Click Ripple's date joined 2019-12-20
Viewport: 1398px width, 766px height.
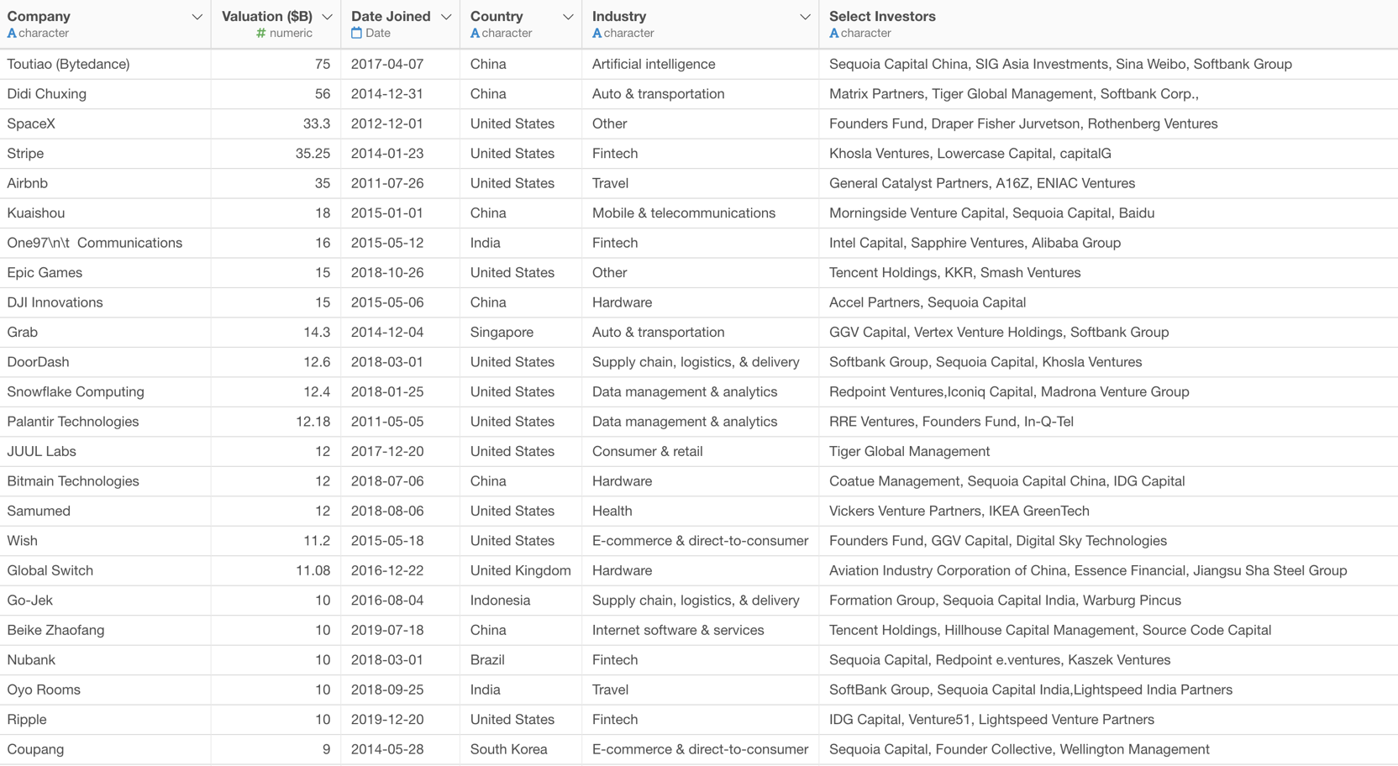pos(387,720)
